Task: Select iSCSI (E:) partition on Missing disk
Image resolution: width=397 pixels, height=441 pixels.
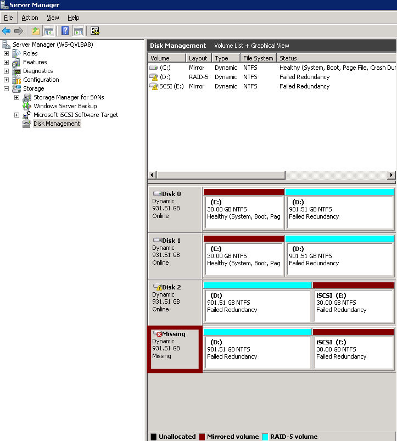Action: click(x=354, y=349)
